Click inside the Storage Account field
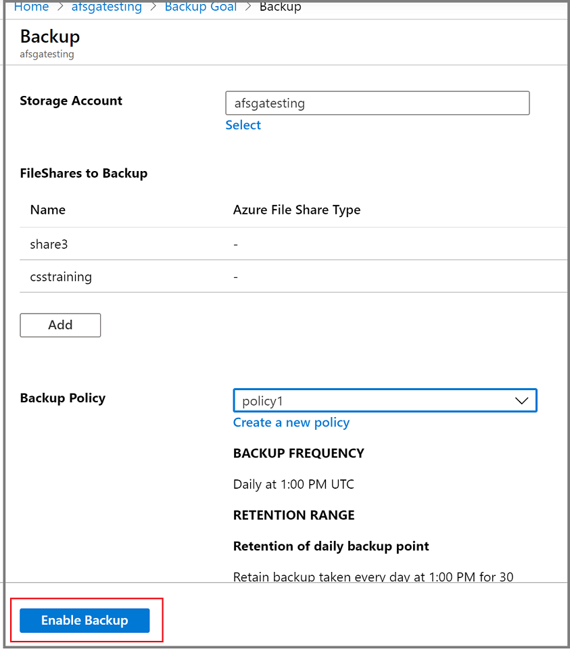The height and width of the screenshot is (649, 570). point(377,103)
